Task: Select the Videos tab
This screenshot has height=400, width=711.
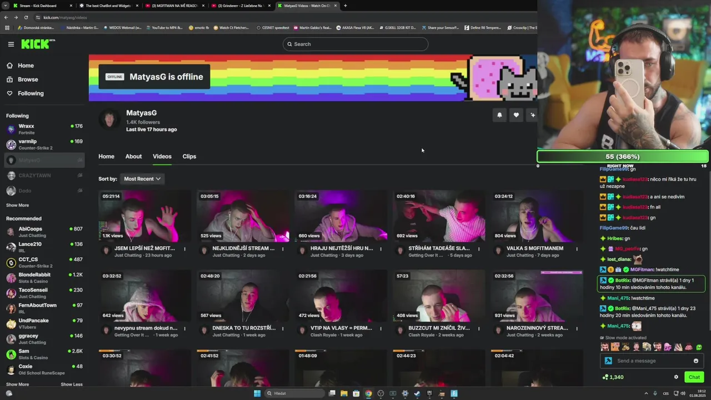Action: (x=162, y=156)
